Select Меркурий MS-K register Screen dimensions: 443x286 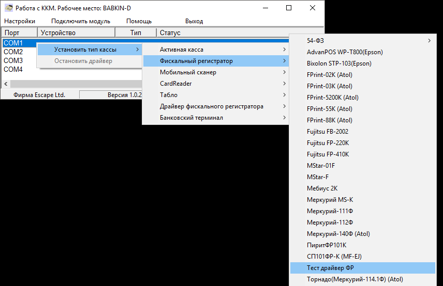click(x=363, y=200)
